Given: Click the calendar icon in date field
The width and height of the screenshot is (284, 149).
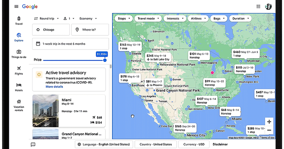Looking at the screenshot, I should click(38, 44).
